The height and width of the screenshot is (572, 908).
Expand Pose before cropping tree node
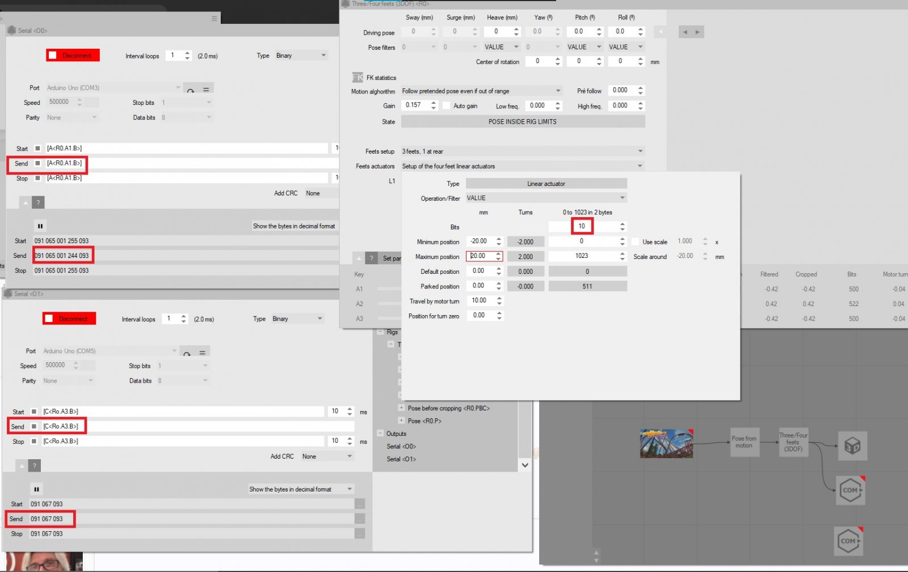click(401, 408)
